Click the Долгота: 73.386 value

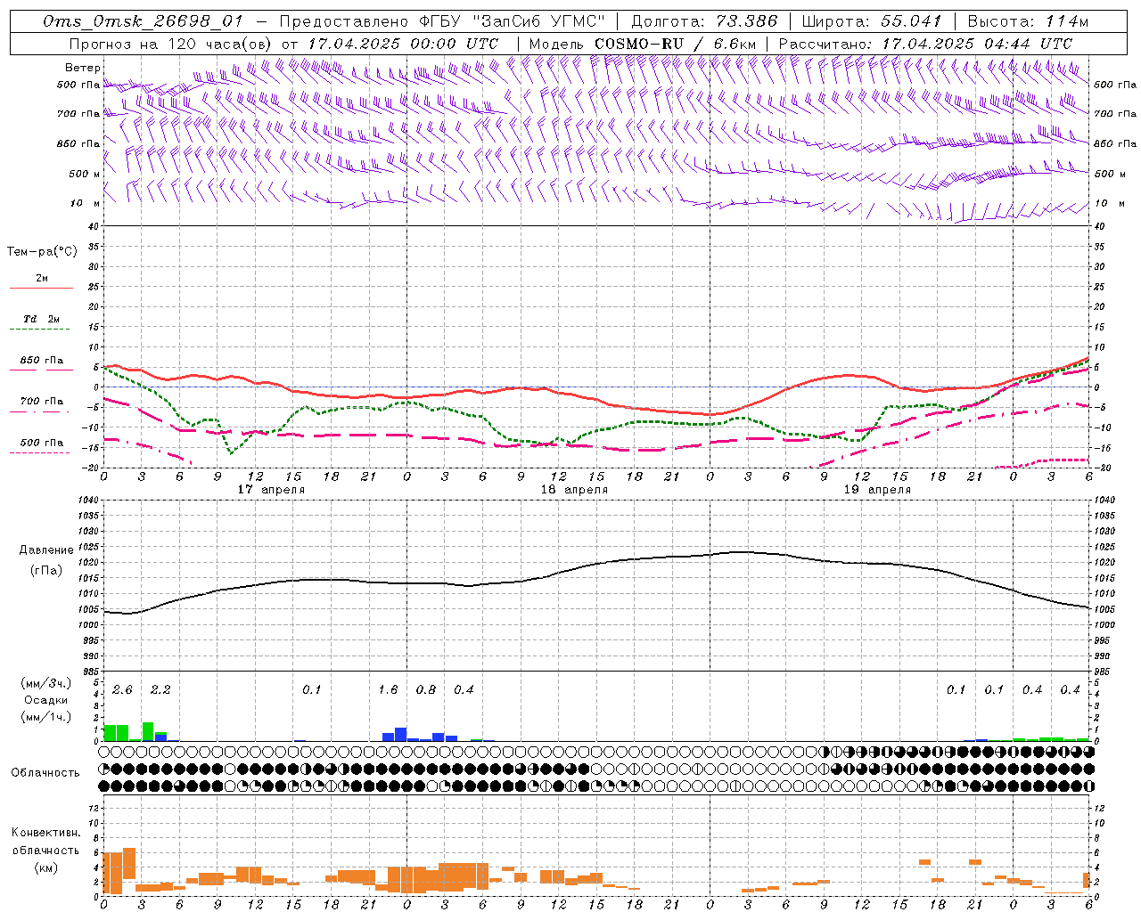tap(704, 21)
